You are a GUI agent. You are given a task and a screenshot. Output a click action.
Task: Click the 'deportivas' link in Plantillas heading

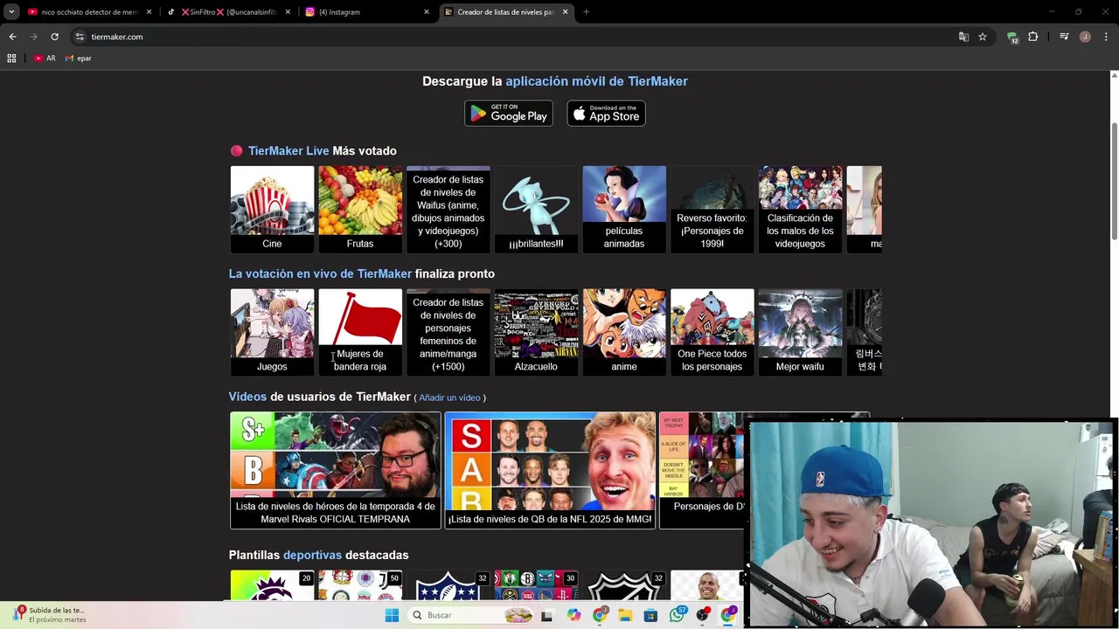coord(312,555)
